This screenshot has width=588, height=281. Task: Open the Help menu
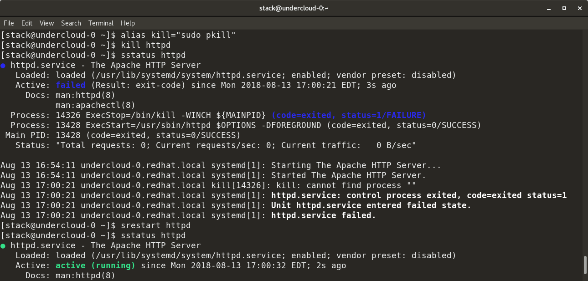point(128,23)
